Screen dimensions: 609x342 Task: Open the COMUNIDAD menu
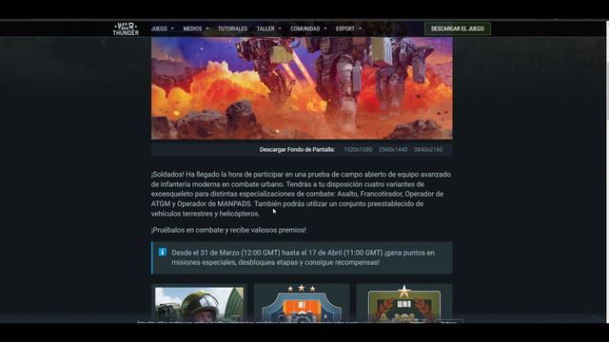pyautogui.click(x=305, y=28)
